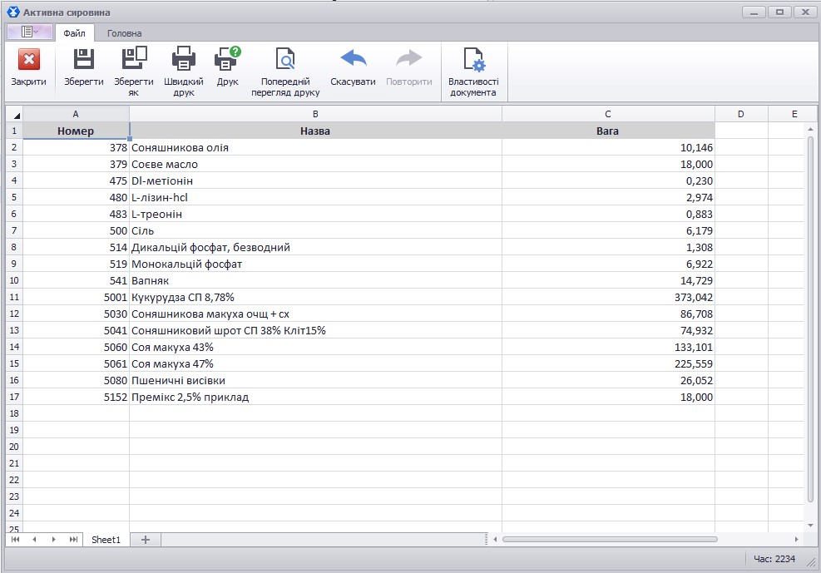Select column D header
The image size is (821, 573).
(741, 114)
